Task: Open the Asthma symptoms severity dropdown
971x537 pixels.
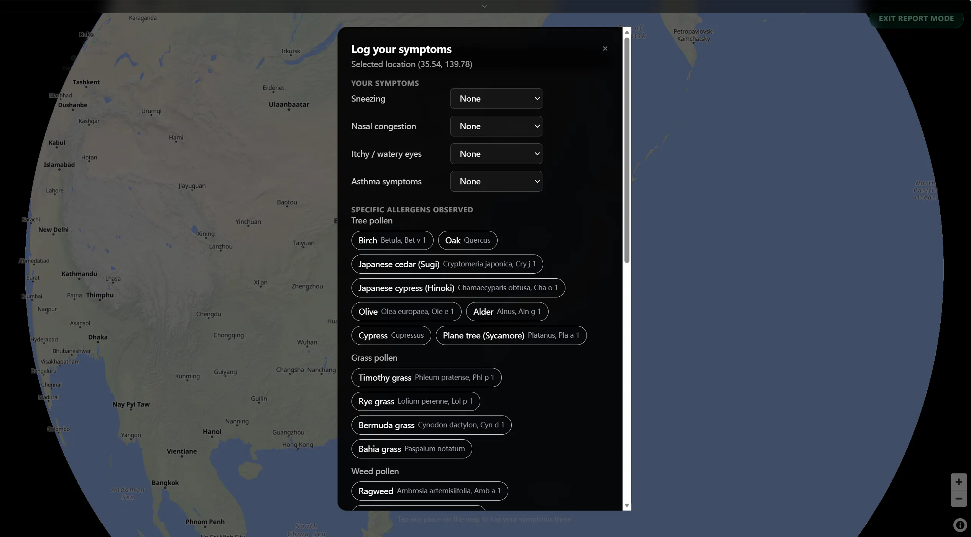Action: [496, 181]
